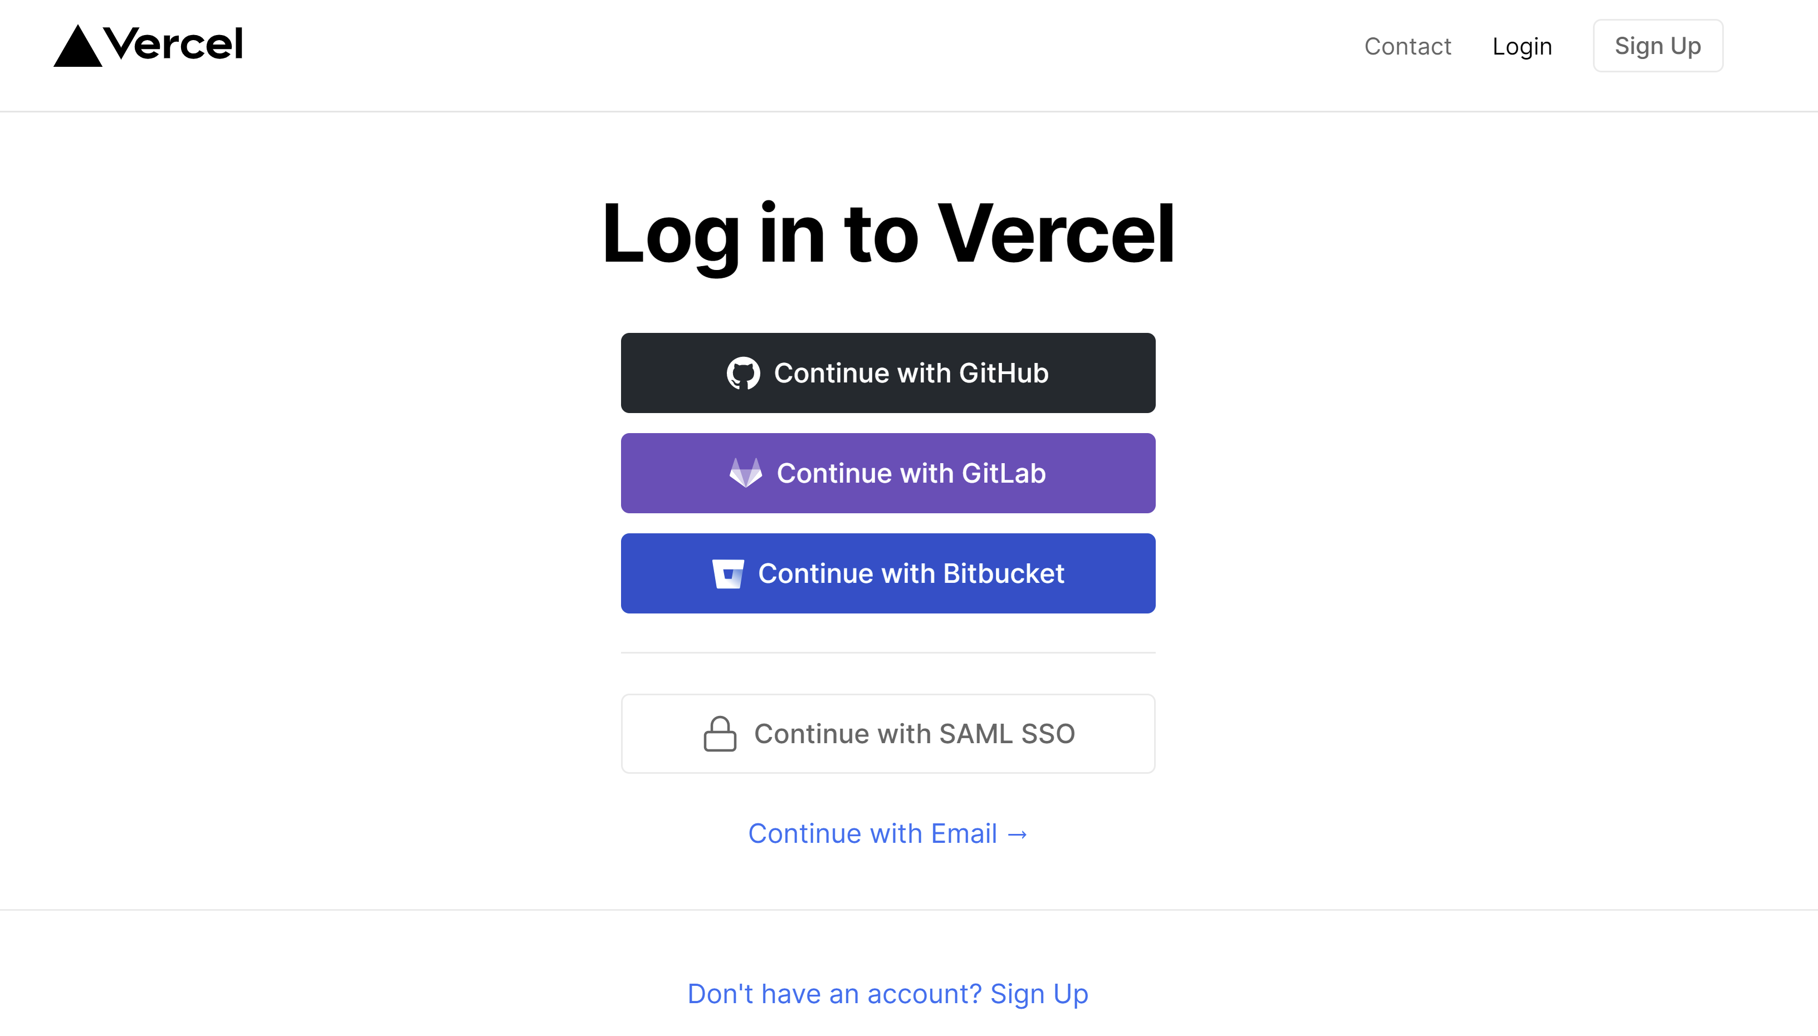The image size is (1818, 1036).
Task: Click the arrow beside Continue with Email
Action: pos(1018,834)
